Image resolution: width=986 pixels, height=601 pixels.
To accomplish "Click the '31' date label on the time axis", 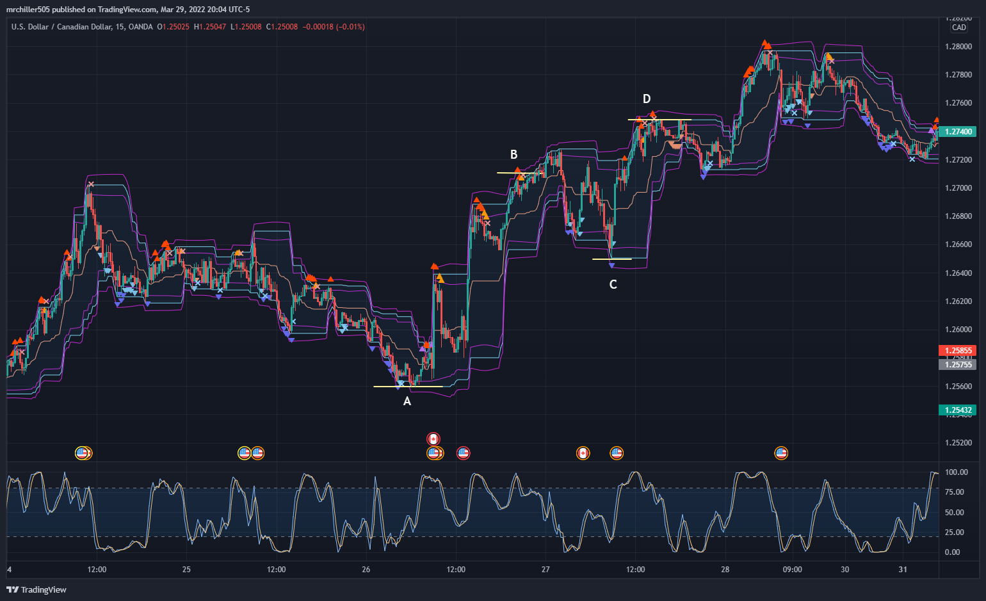I will coord(903,569).
